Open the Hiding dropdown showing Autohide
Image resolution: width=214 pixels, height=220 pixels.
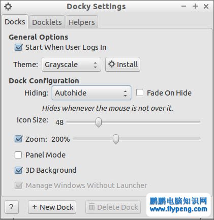pos(91,93)
